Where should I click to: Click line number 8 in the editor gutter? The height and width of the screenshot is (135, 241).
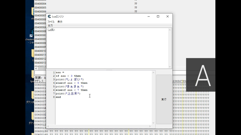coord(54,97)
